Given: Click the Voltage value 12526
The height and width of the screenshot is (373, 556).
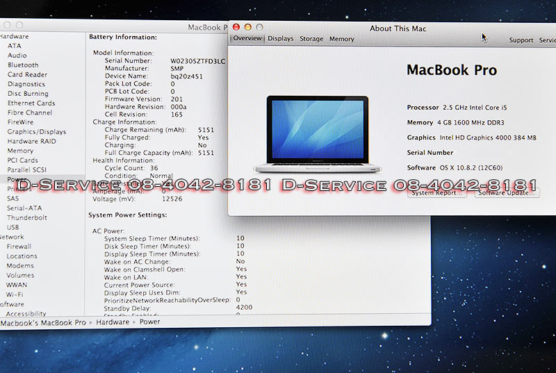Looking at the screenshot, I should click(172, 199).
